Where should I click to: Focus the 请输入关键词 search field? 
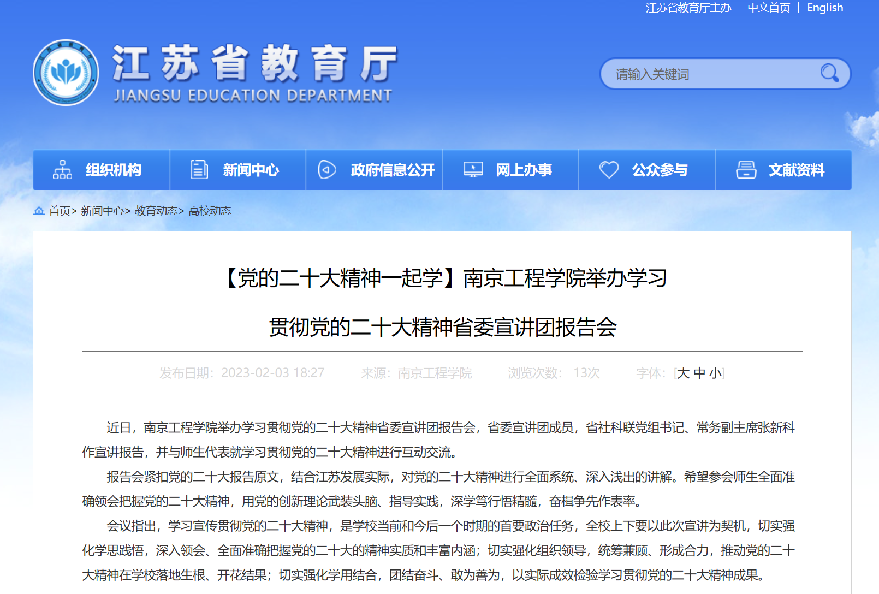[x=710, y=74]
